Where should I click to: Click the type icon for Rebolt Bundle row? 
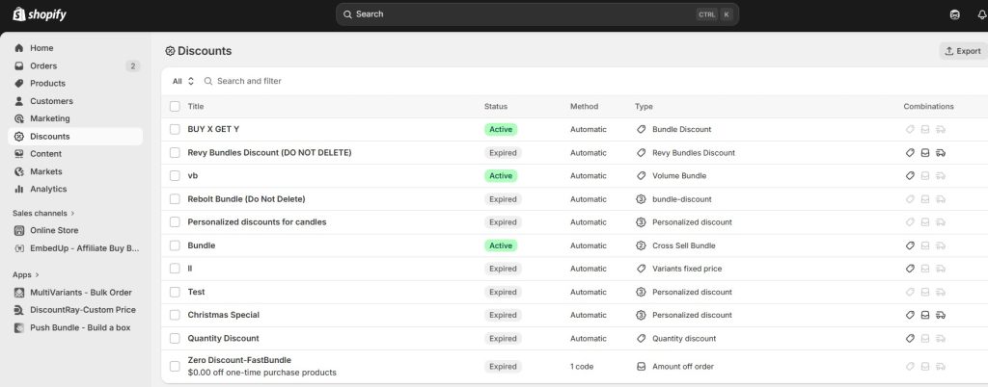pyautogui.click(x=641, y=199)
